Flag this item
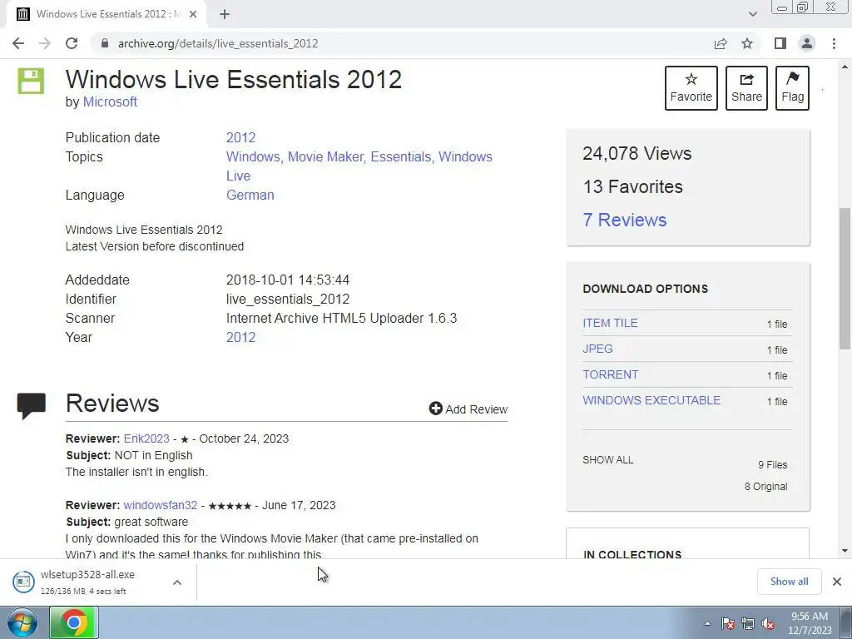This screenshot has height=639, width=852. (792, 88)
